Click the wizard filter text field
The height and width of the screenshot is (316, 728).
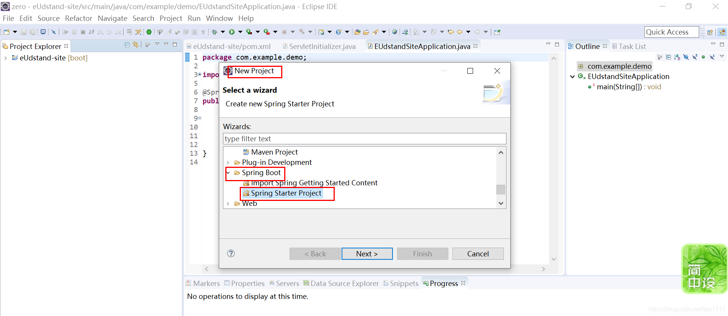[x=364, y=139]
